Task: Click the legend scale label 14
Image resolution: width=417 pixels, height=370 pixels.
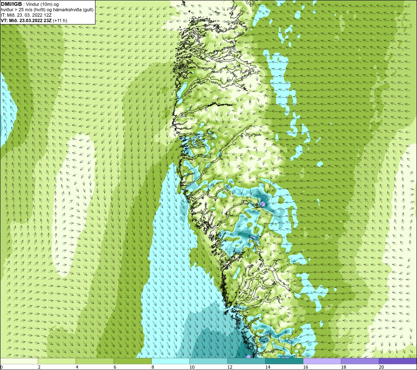Action: (x=268, y=367)
